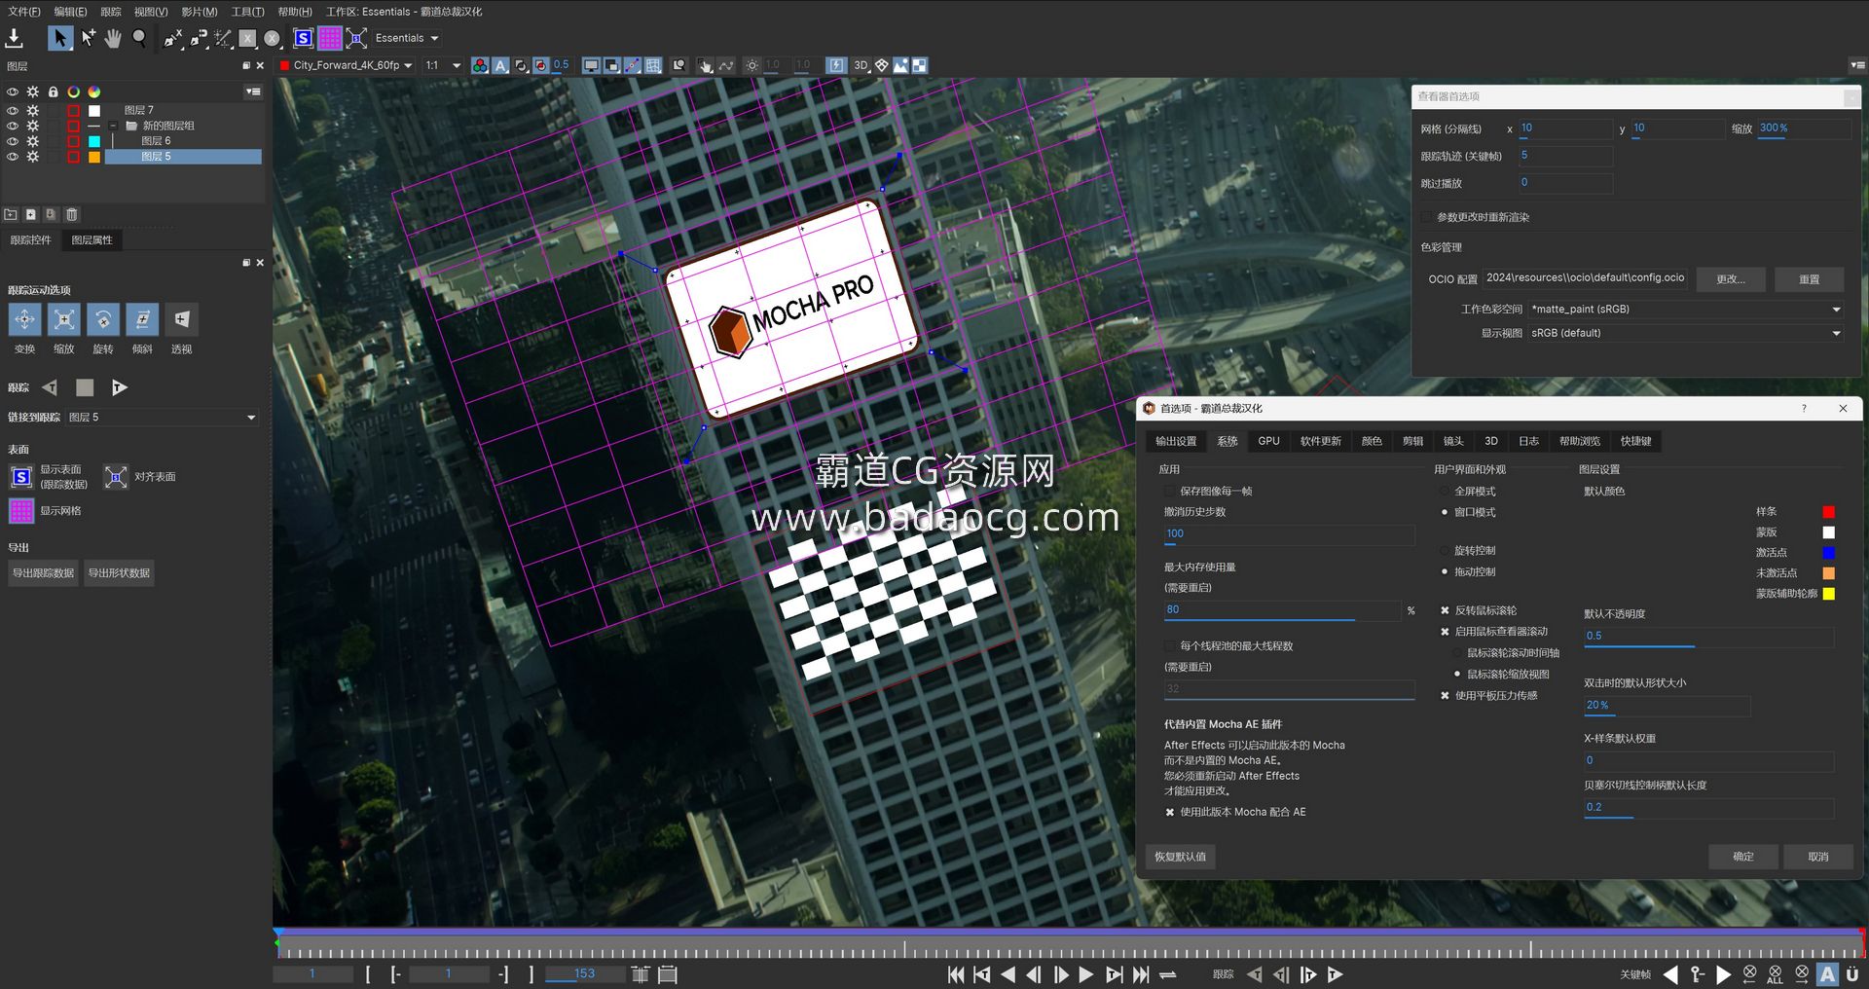This screenshot has width=1869, height=989.
Task: Click the Save project download icon
Action: click(15, 38)
